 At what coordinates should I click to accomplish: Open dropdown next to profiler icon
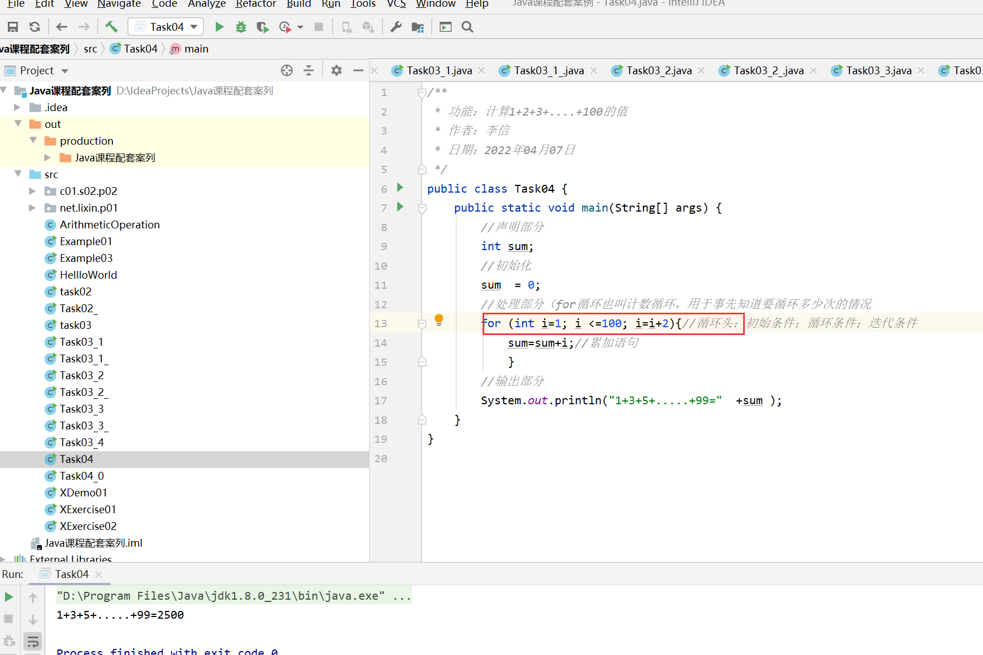(300, 27)
